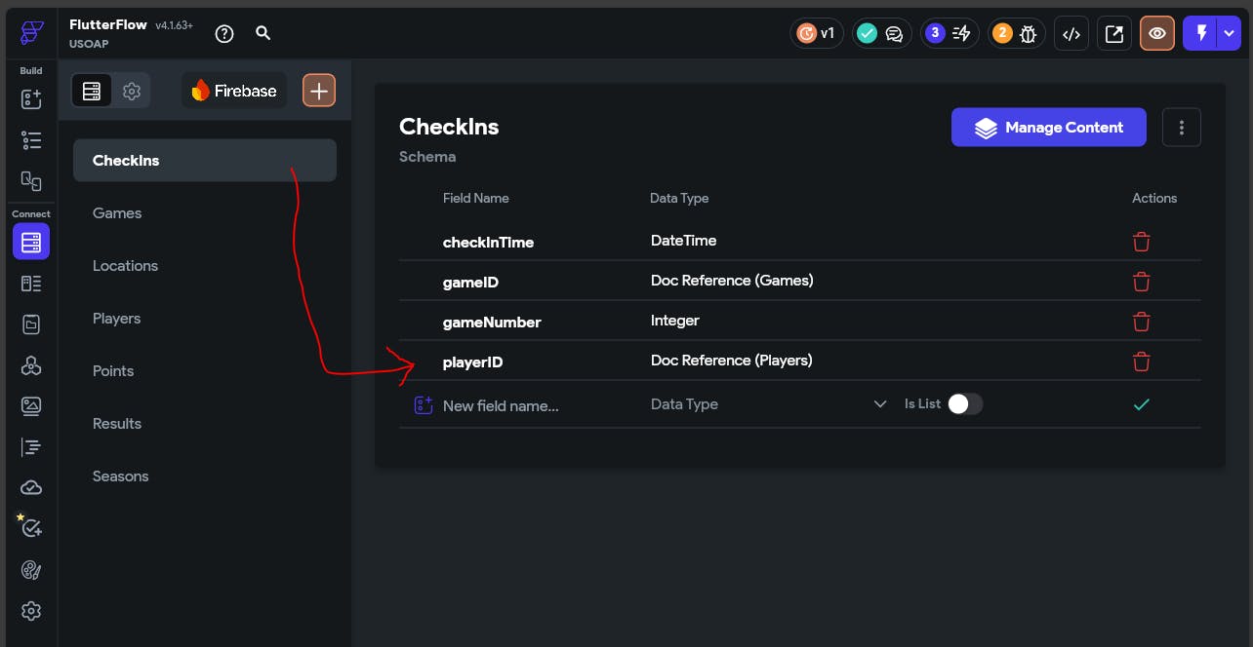Open the search magnifier icon
This screenshot has width=1253, height=647.
coord(263,33)
